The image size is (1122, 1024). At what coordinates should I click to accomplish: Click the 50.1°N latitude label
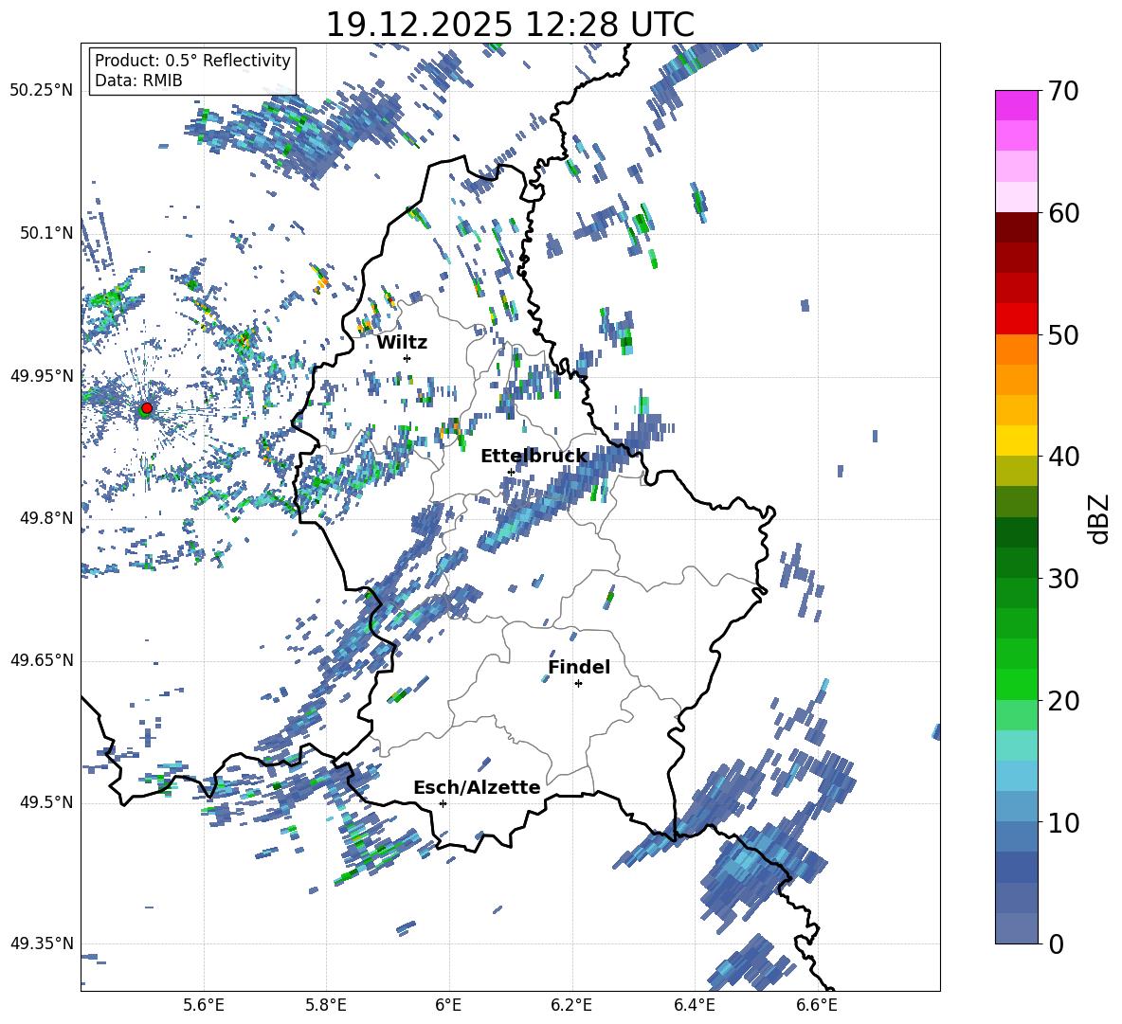point(46,234)
